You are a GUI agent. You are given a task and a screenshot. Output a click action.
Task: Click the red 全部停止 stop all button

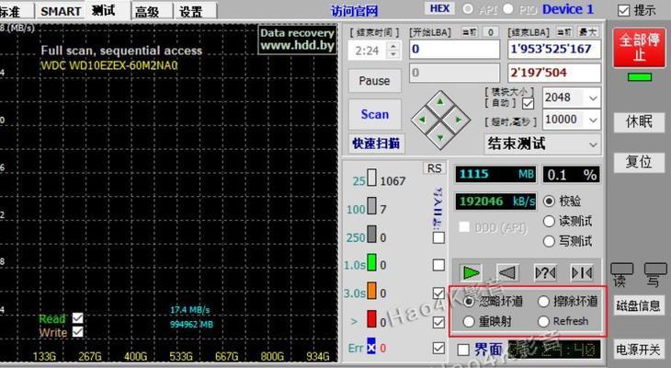click(x=640, y=48)
